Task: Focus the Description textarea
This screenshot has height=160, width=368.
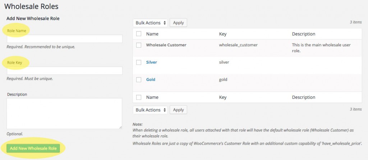Action: pos(64,113)
